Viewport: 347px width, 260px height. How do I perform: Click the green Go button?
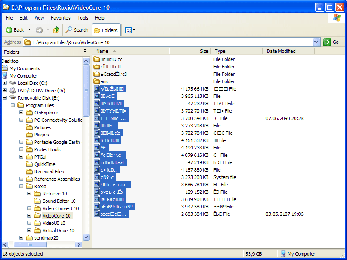tap(331, 42)
